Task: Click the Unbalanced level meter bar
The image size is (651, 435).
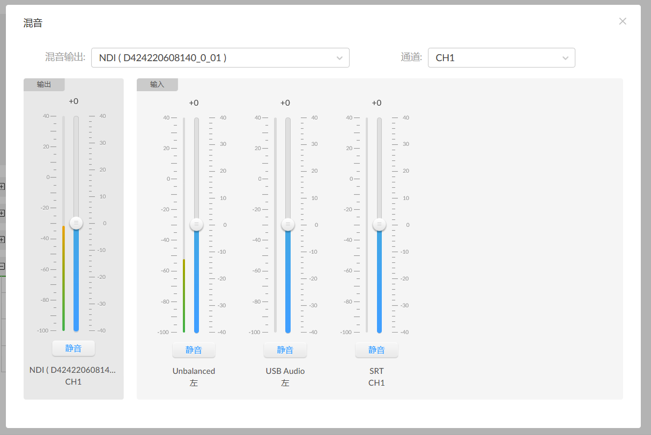Action: 184,295
